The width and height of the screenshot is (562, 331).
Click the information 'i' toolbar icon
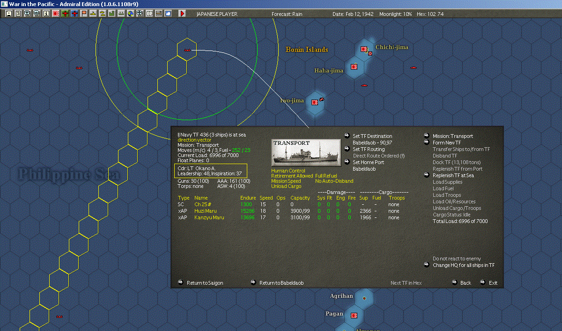click(46, 14)
